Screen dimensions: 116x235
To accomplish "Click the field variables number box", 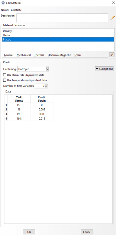I will coord(40,86).
